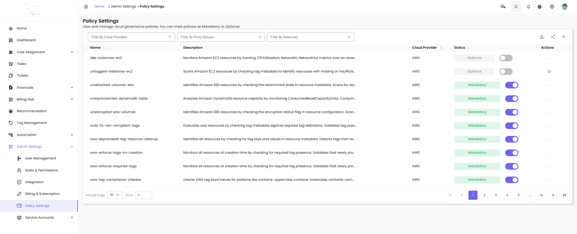This screenshot has height=234, width=577.
Task: Click the sidebar collapse hamburger icon
Action: tap(86, 7)
